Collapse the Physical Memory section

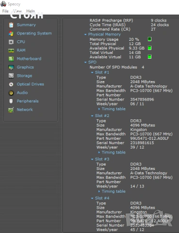[85, 34]
